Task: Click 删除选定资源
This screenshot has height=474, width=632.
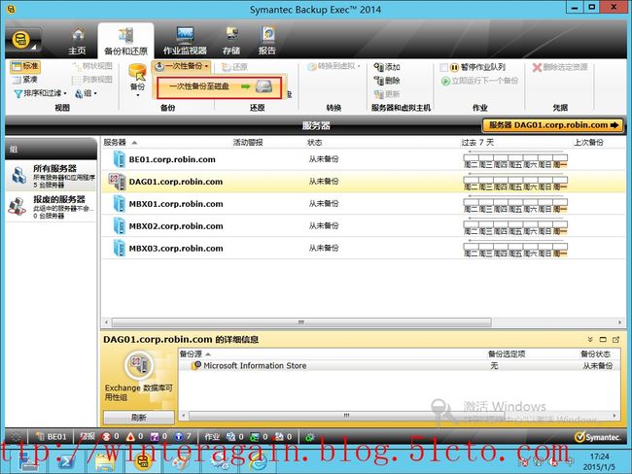Action: (x=560, y=67)
